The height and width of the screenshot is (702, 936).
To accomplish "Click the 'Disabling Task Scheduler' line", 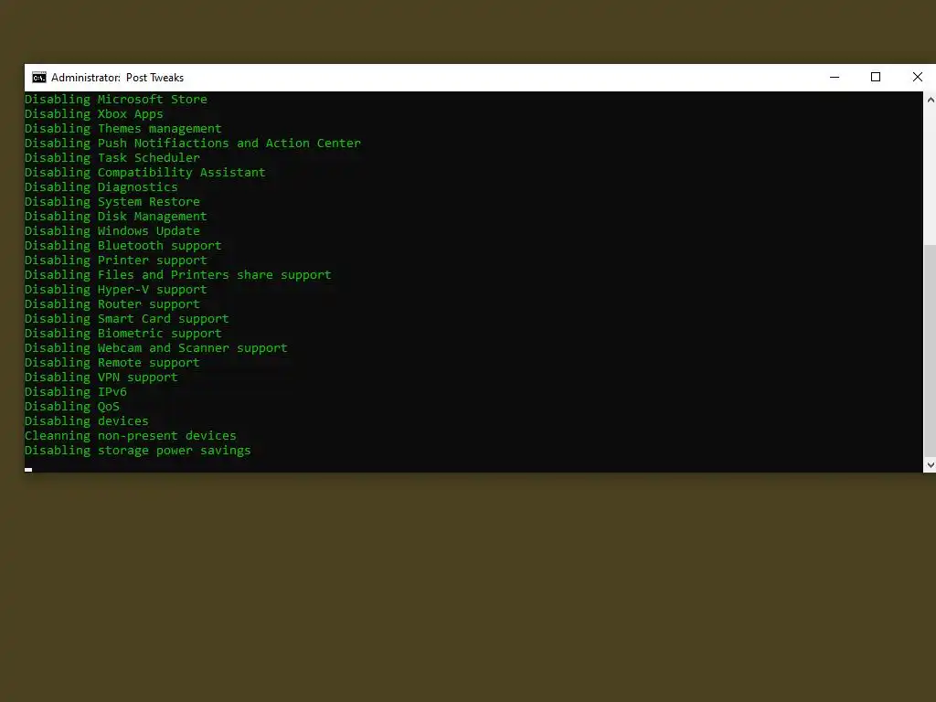I will pos(112,157).
